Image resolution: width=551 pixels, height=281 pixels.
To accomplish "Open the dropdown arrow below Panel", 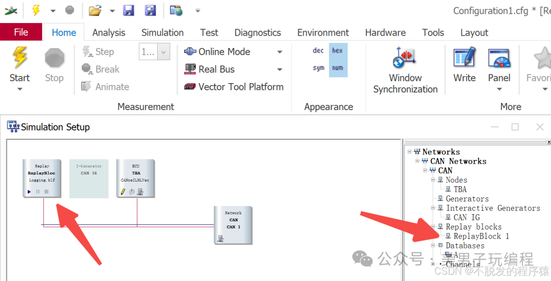I will (x=499, y=89).
